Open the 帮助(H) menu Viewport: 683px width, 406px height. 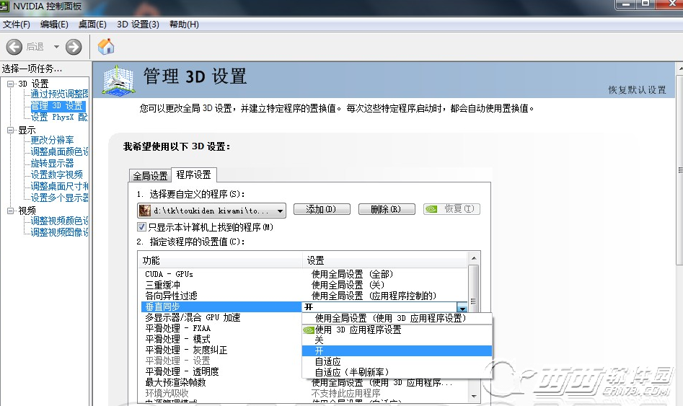point(184,25)
